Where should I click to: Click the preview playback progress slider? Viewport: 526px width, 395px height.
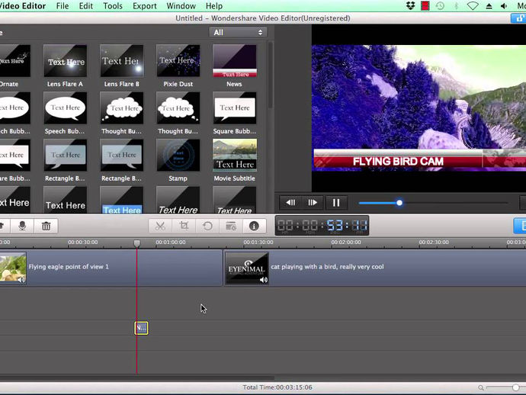433,203
